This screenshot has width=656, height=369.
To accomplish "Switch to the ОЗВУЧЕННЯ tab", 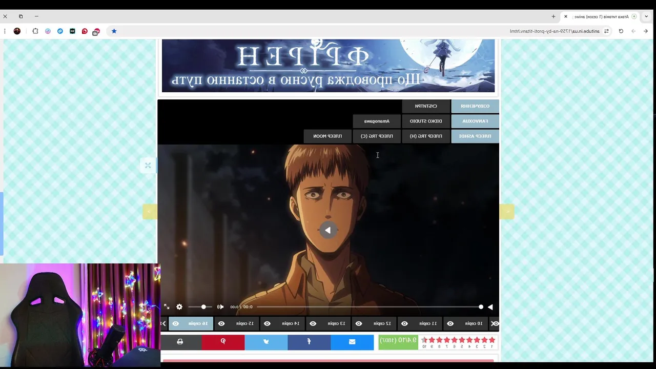I will (475, 106).
